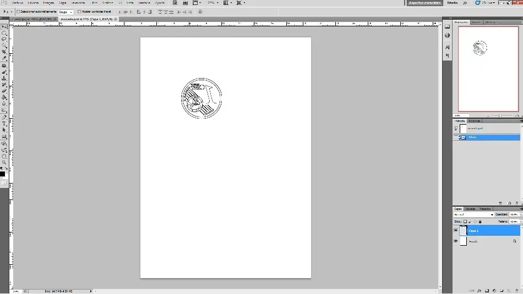523x294 pixels.
Task: Create new adjustment layer icon
Action: (x=494, y=291)
